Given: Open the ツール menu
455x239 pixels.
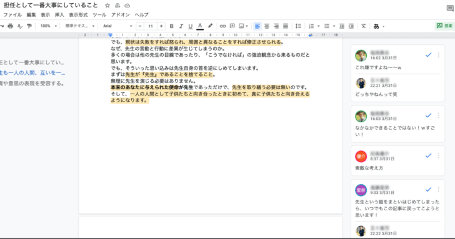Looking at the screenshot, I should click(x=99, y=15).
